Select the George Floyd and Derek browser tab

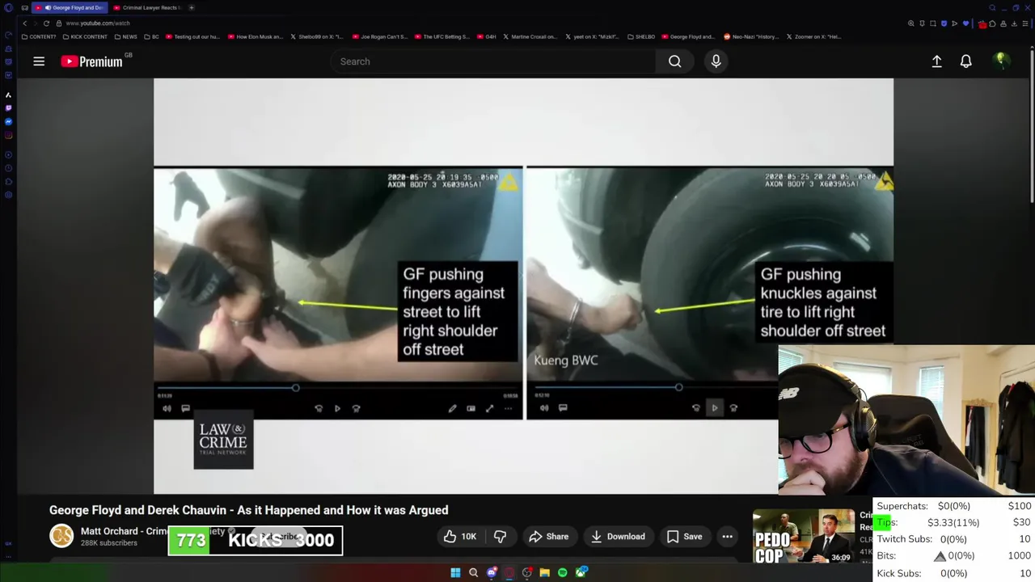(x=71, y=7)
